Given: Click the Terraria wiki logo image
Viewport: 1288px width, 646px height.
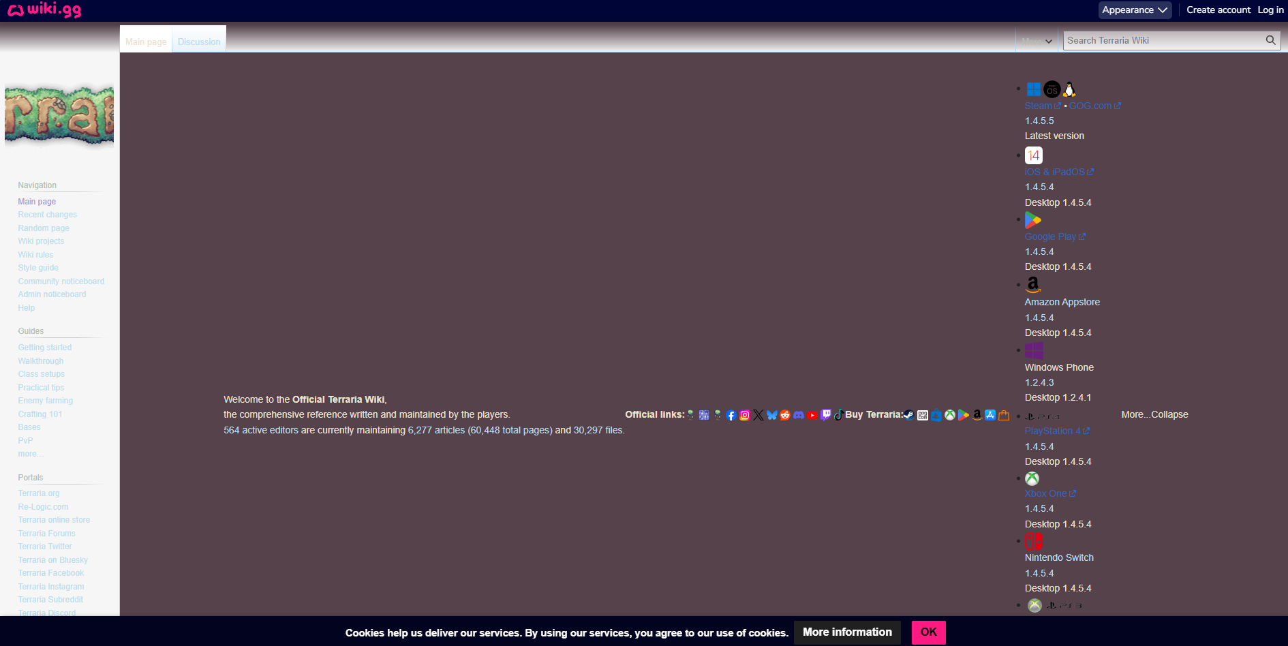Looking at the screenshot, I should click(59, 114).
